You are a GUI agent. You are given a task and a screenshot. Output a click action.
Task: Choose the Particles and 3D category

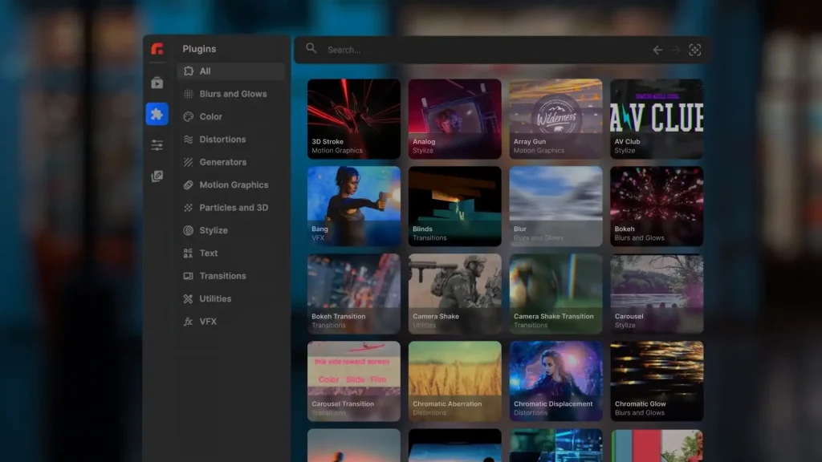click(x=233, y=208)
